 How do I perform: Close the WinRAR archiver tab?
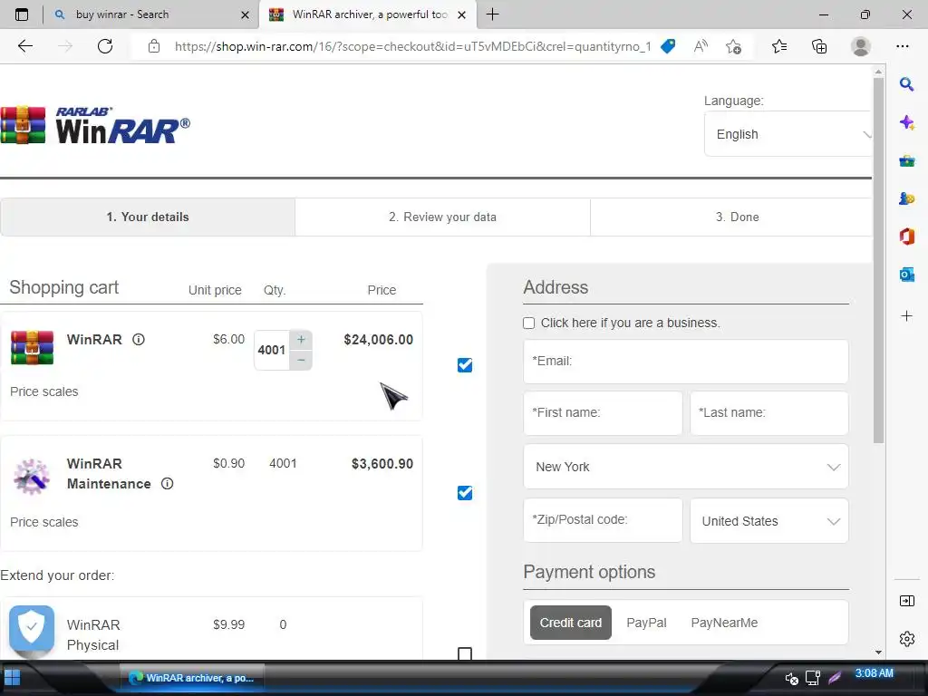tap(461, 14)
